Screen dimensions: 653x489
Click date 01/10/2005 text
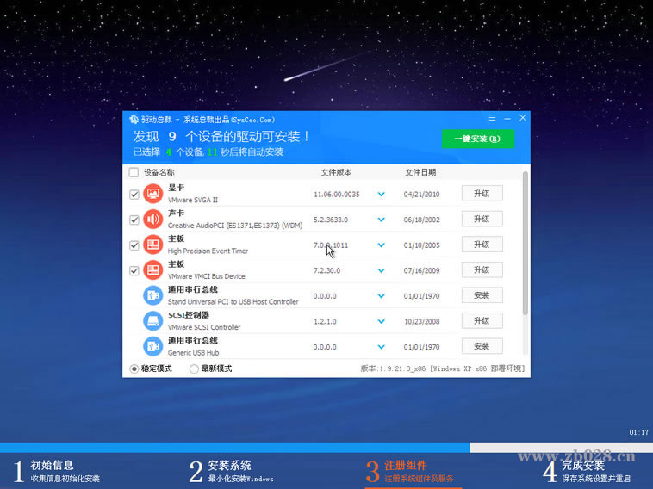click(421, 245)
